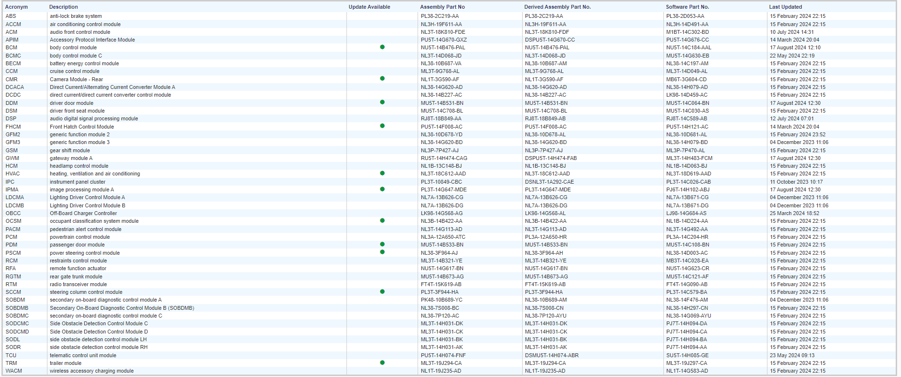Click the OCSM update available dot

382,221
